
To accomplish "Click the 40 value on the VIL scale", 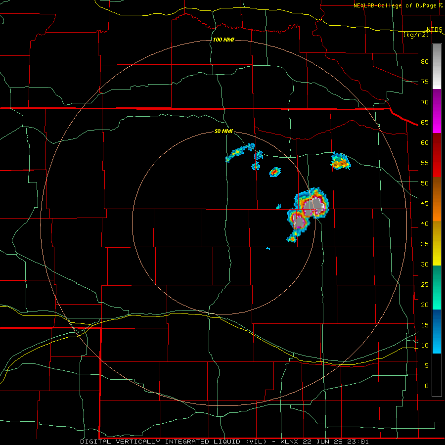I will (x=425, y=223).
